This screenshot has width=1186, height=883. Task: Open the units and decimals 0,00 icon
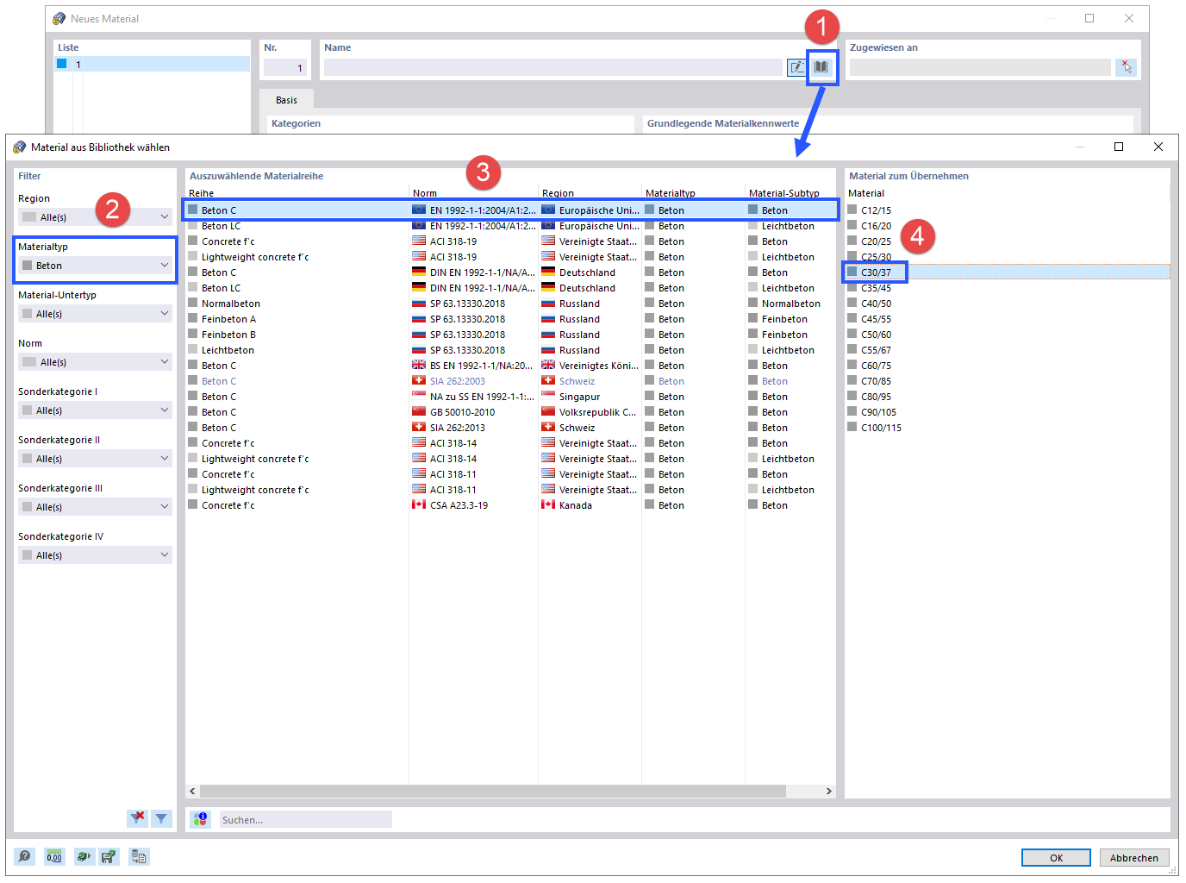(53, 856)
